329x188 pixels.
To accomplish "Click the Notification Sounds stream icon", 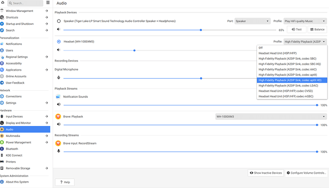I will [58, 97].
